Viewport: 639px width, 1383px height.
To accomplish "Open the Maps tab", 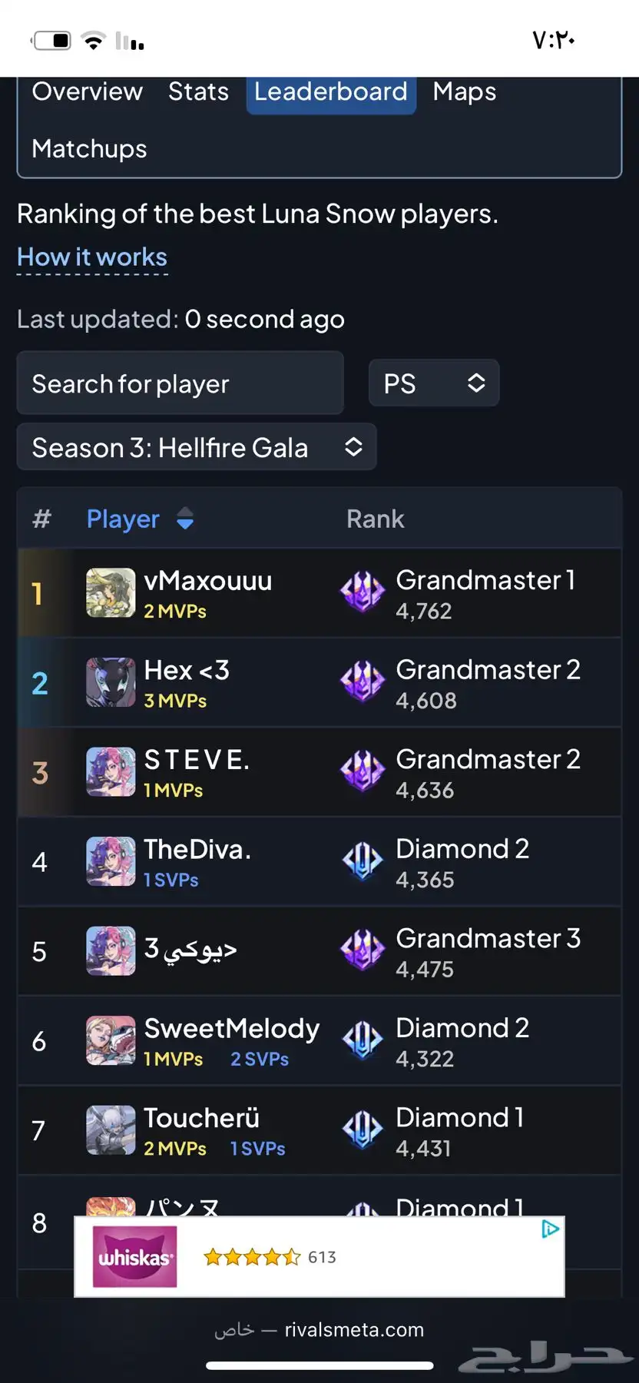I will pos(465,91).
